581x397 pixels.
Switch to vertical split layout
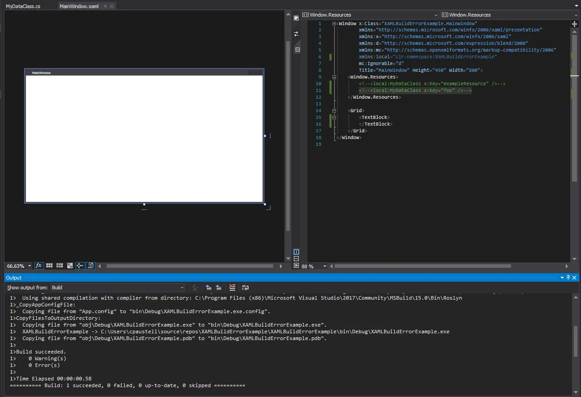point(296,252)
